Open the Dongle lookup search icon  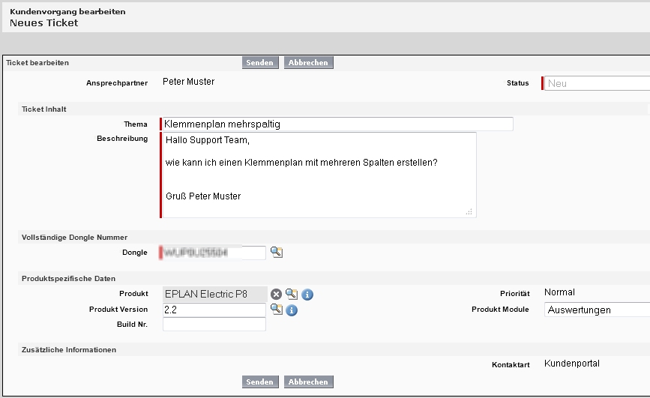click(x=277, y=253)
